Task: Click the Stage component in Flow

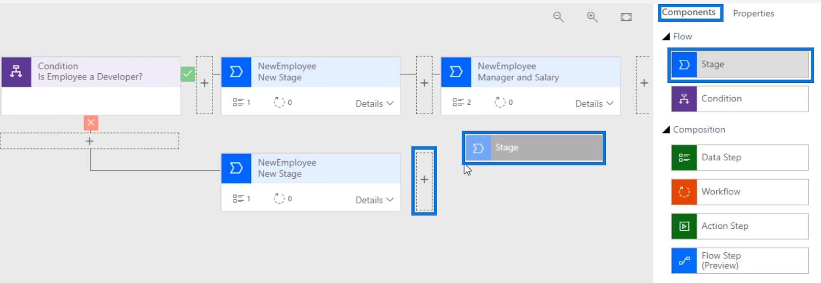Action: click(739, 64)
